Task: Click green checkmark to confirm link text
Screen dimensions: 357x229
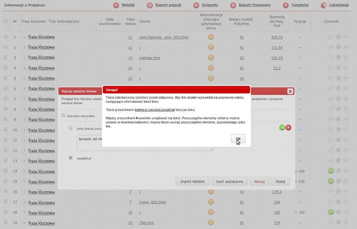Action: point(282,128)
